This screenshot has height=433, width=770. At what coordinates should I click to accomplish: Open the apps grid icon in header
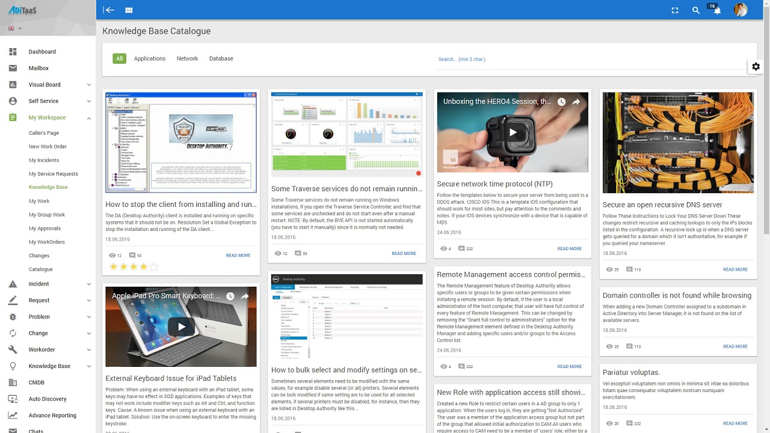point(129,10)
